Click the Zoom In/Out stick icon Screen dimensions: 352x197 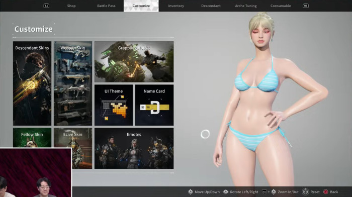click(x=274, y=192)
